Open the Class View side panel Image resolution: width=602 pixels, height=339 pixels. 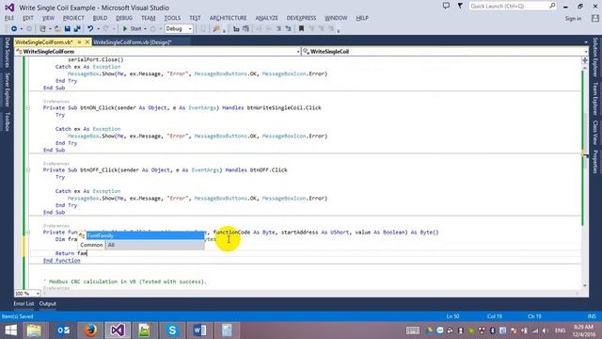594,133
